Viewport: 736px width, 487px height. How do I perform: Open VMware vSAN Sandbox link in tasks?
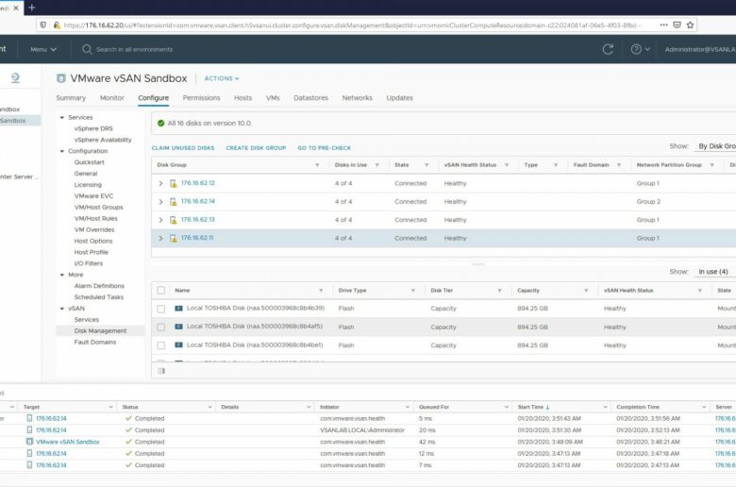coord(68,442)
